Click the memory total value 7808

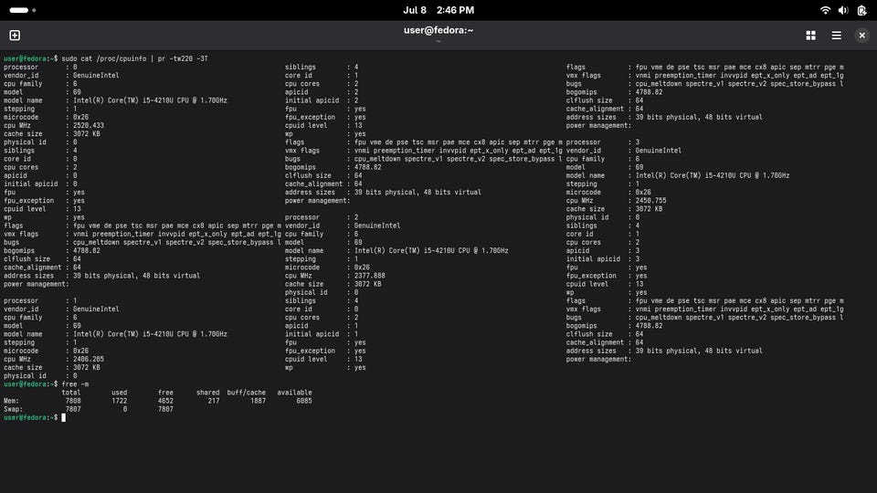73,401
